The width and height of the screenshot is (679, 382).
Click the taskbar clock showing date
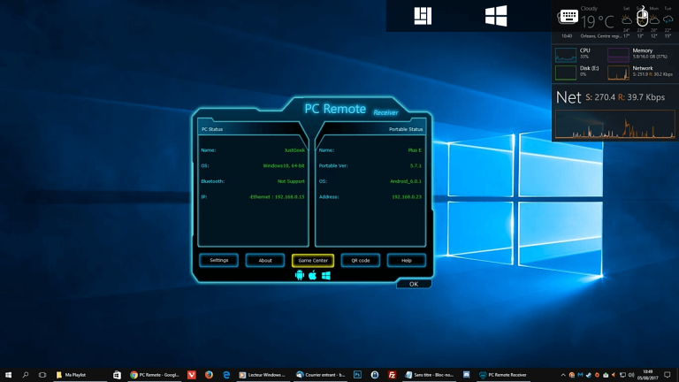pyautogui.click(x=647, y=375)
